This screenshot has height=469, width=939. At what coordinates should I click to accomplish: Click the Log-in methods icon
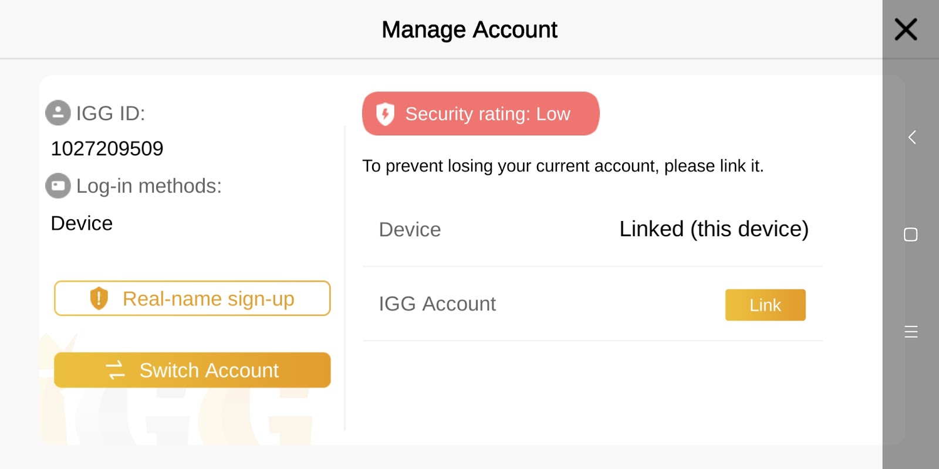[x=58, y=186]
